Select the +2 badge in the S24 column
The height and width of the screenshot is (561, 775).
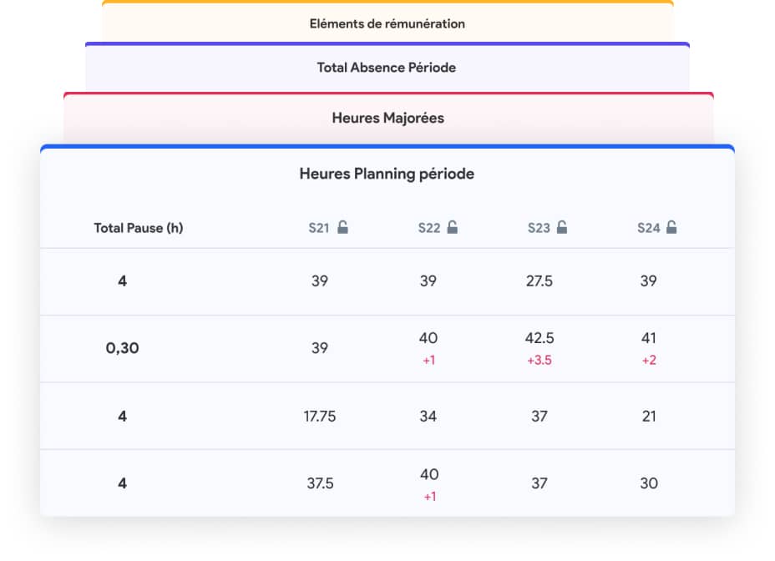tap(649, 361)
